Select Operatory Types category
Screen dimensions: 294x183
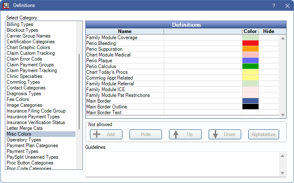click(x=24, y=140)
